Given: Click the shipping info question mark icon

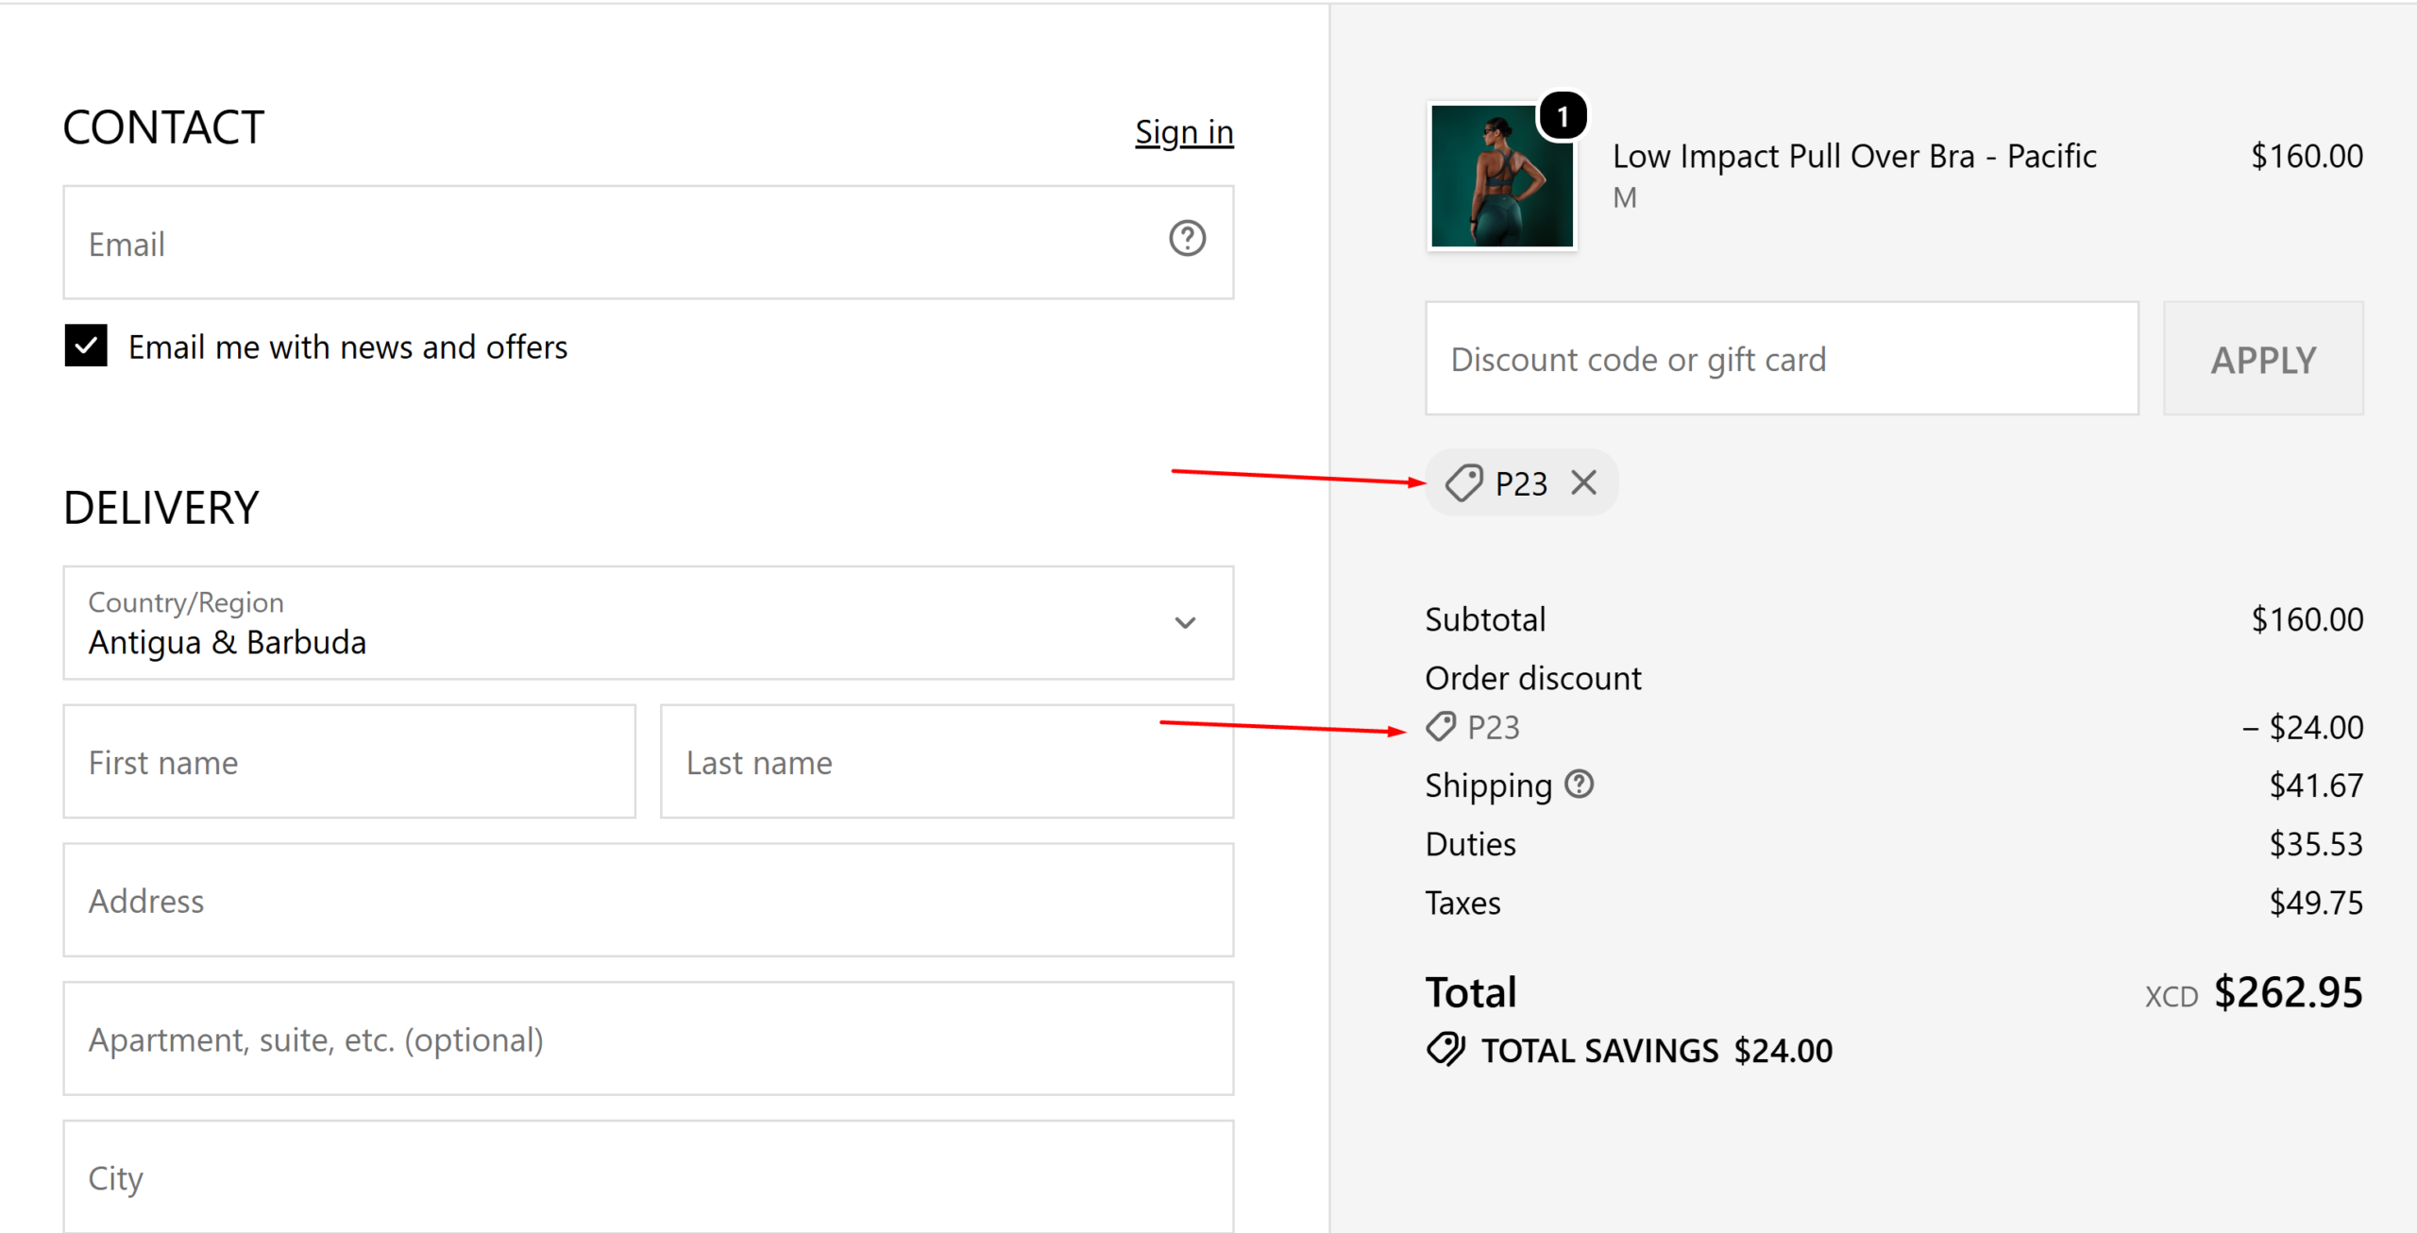Looking at the screenshot, I should (x=1579, y=785).
